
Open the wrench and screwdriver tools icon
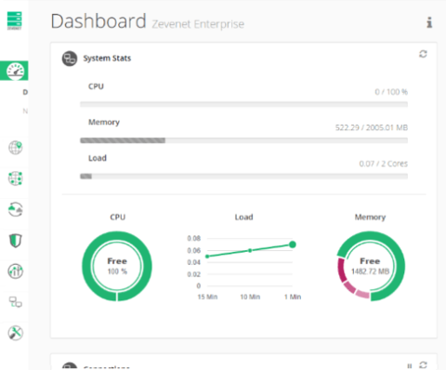coord(15,333)
